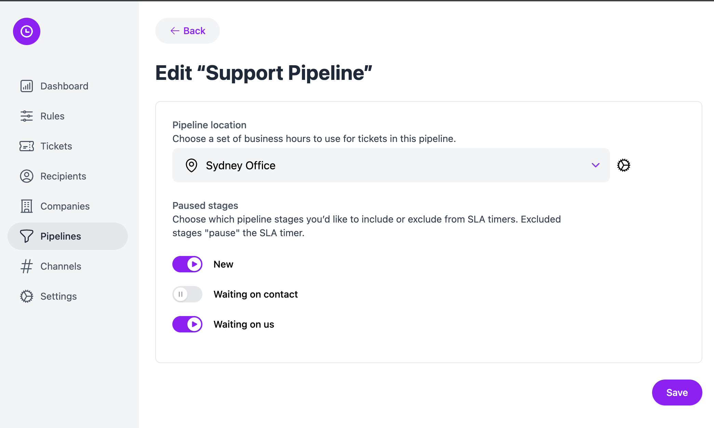
Task: Open location settings gear beside dropdown
Action: pyautogui.click(x=624, y=165)
